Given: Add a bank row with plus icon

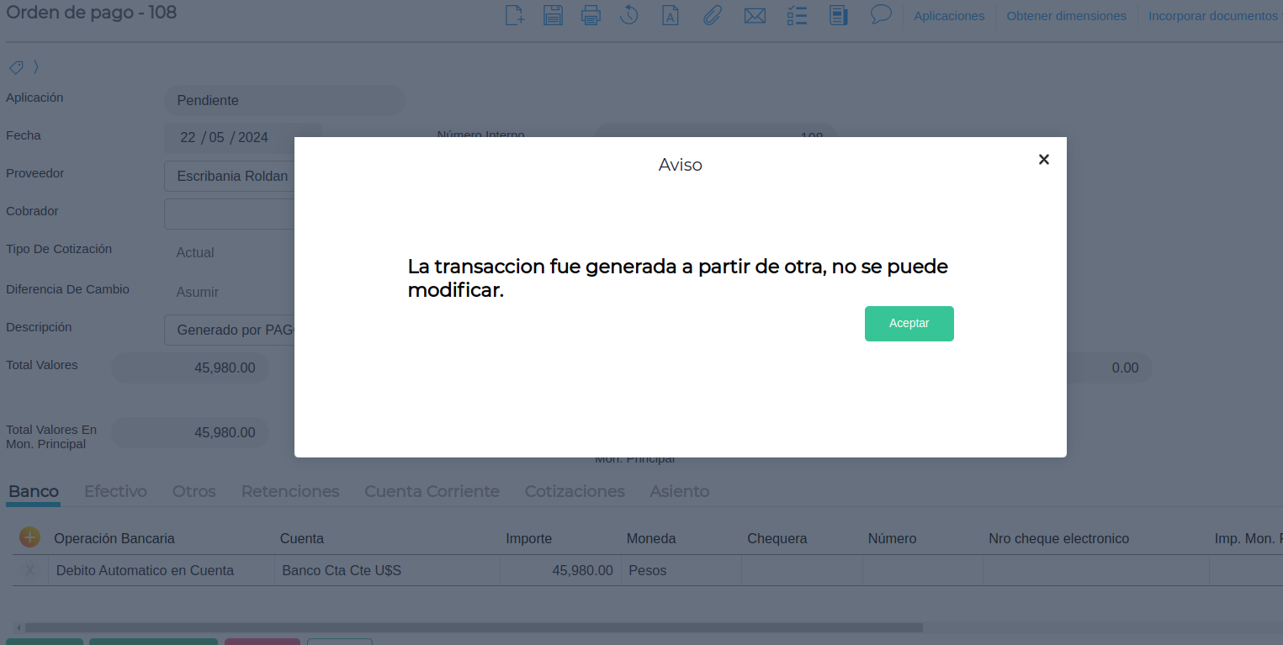Looking at the screenshot, I should [x=29, y=537].
